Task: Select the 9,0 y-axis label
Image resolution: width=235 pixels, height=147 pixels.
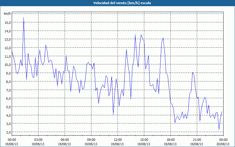Action: 9,73
